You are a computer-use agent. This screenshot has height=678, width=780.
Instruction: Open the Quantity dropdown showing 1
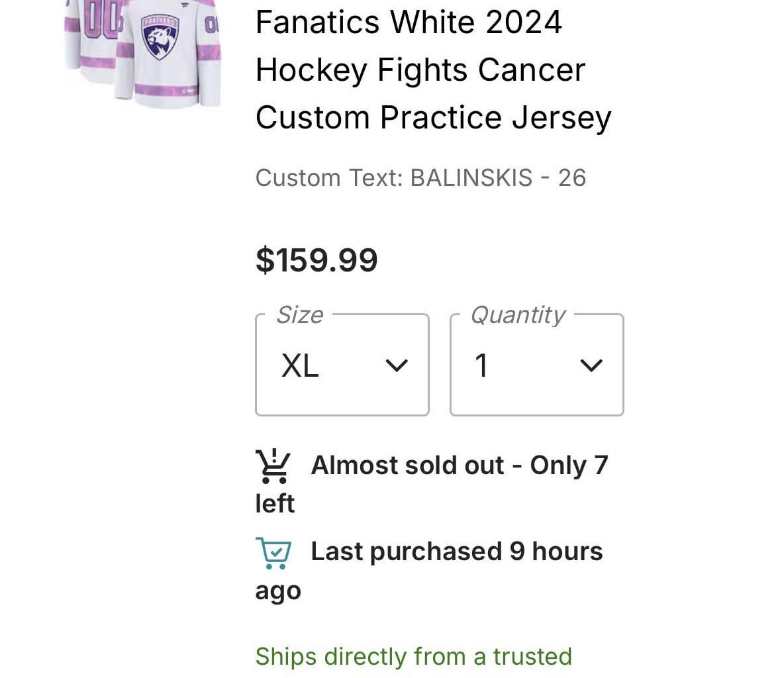click(536, 365)
